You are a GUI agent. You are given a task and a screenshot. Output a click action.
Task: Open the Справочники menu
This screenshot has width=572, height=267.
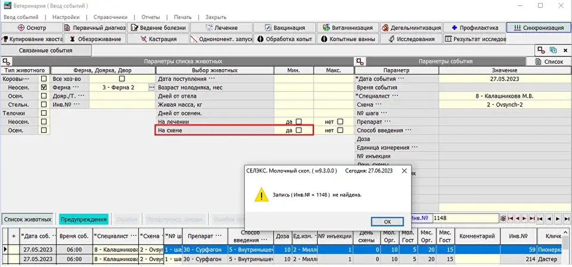click(x=110, y=17)
